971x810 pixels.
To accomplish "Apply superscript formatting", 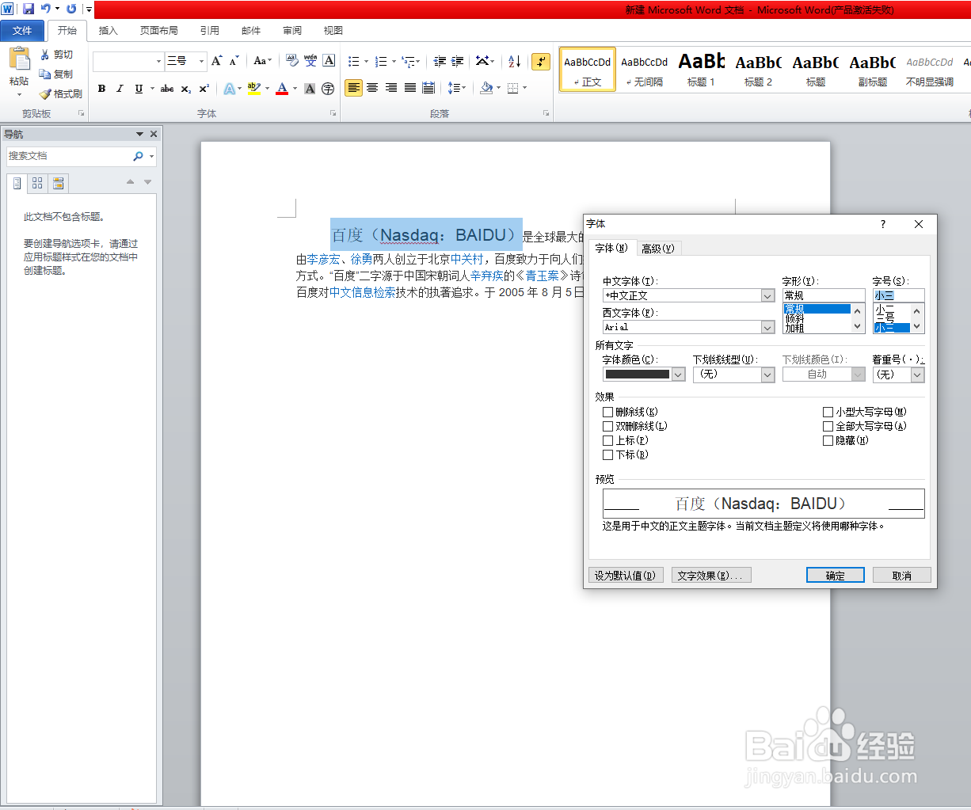I will (x=204, y=89).
